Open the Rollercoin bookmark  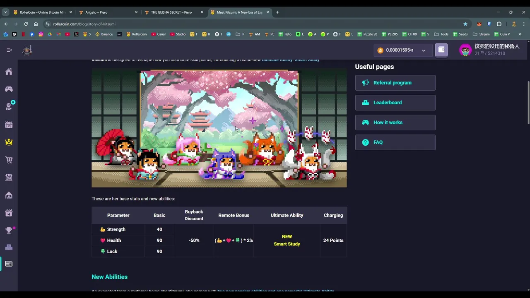point(136,34)
